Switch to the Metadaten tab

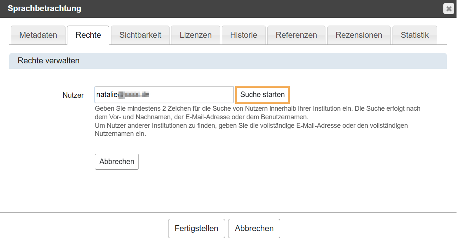click(x=38, y=35)
